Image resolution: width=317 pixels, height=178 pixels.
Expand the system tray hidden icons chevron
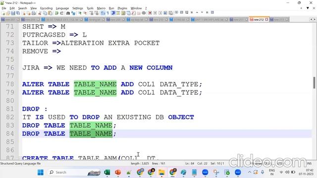250,172
